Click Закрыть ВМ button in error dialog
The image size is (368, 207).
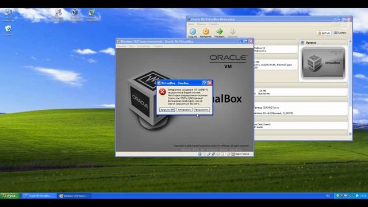pos(167,110)
